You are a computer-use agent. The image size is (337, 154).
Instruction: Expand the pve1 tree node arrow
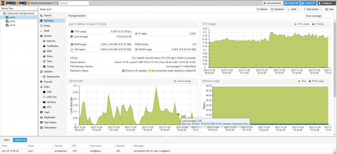(5, 17)
